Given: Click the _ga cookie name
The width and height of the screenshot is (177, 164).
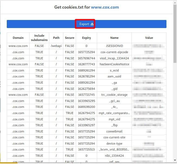Looking at the screenshot, I should coord(114,83).
